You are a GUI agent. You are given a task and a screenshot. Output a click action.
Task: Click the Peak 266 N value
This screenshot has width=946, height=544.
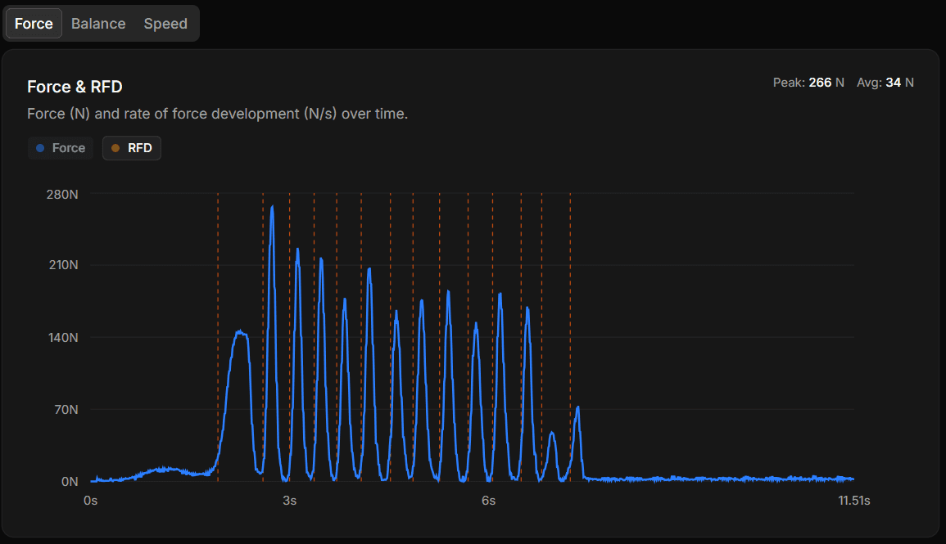pos(808,83)
